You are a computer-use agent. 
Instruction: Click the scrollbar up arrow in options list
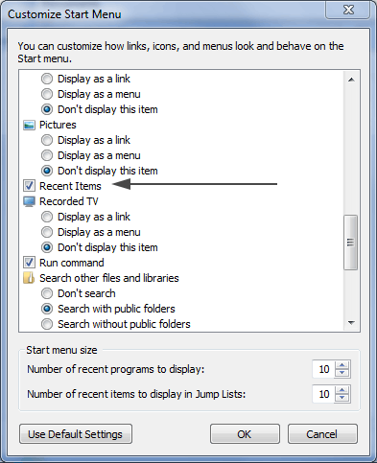click(x=351, y=80)
